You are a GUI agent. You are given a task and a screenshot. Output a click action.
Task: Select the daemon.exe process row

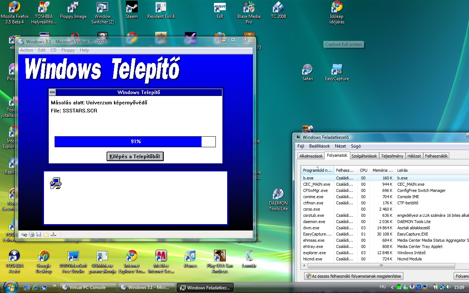pyautogui.click(x=385, y=222)
